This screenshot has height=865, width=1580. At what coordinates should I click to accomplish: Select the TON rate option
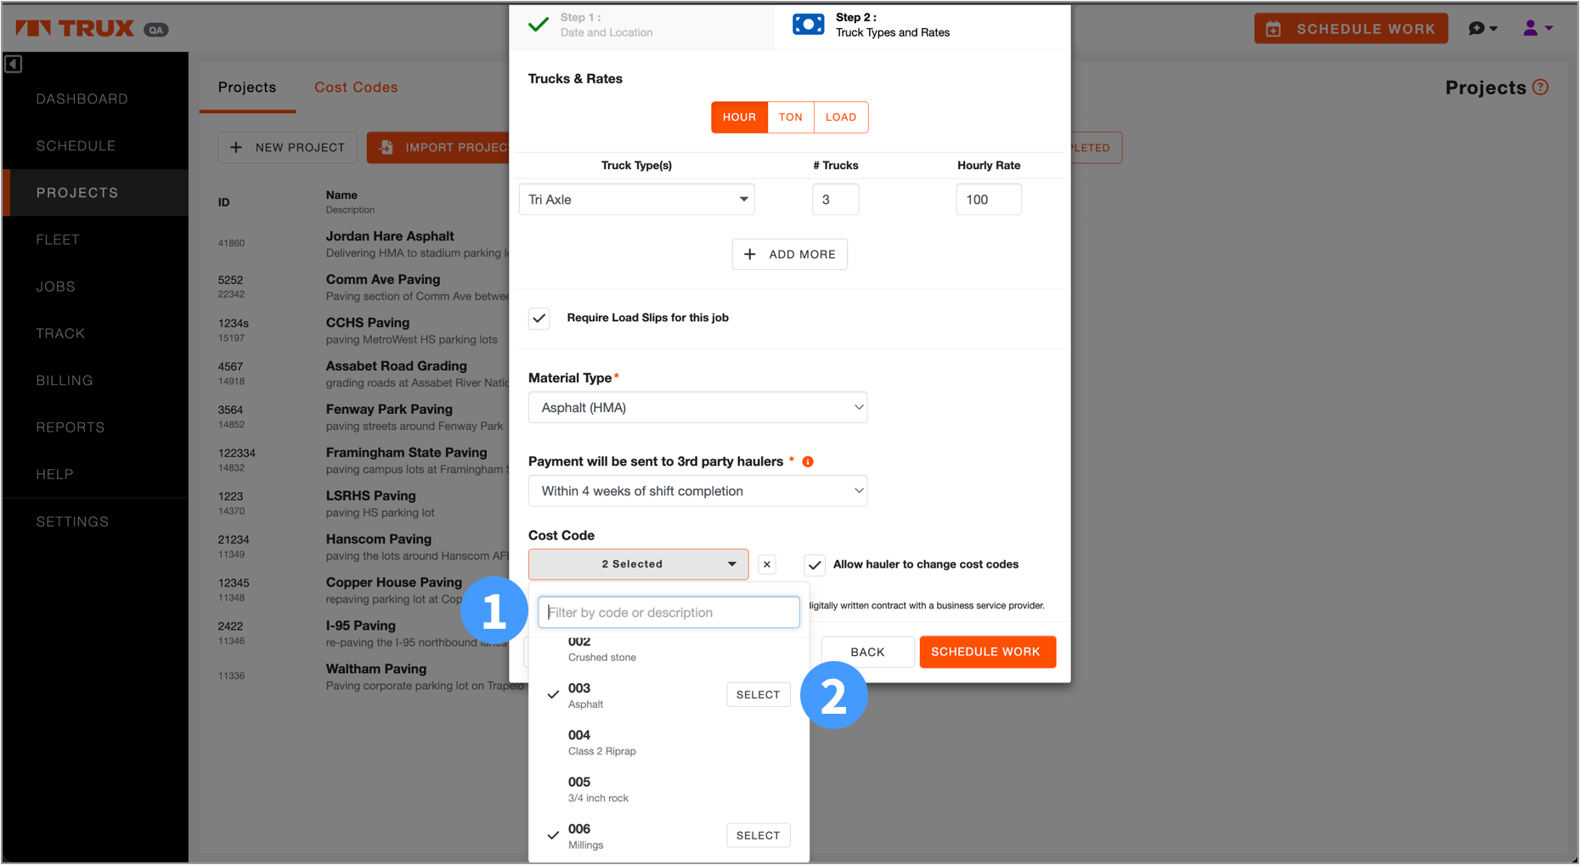790,117
